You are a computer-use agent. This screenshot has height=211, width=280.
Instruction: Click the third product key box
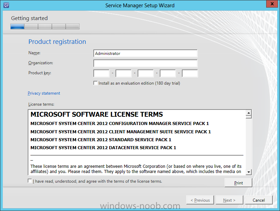point(146,73)
